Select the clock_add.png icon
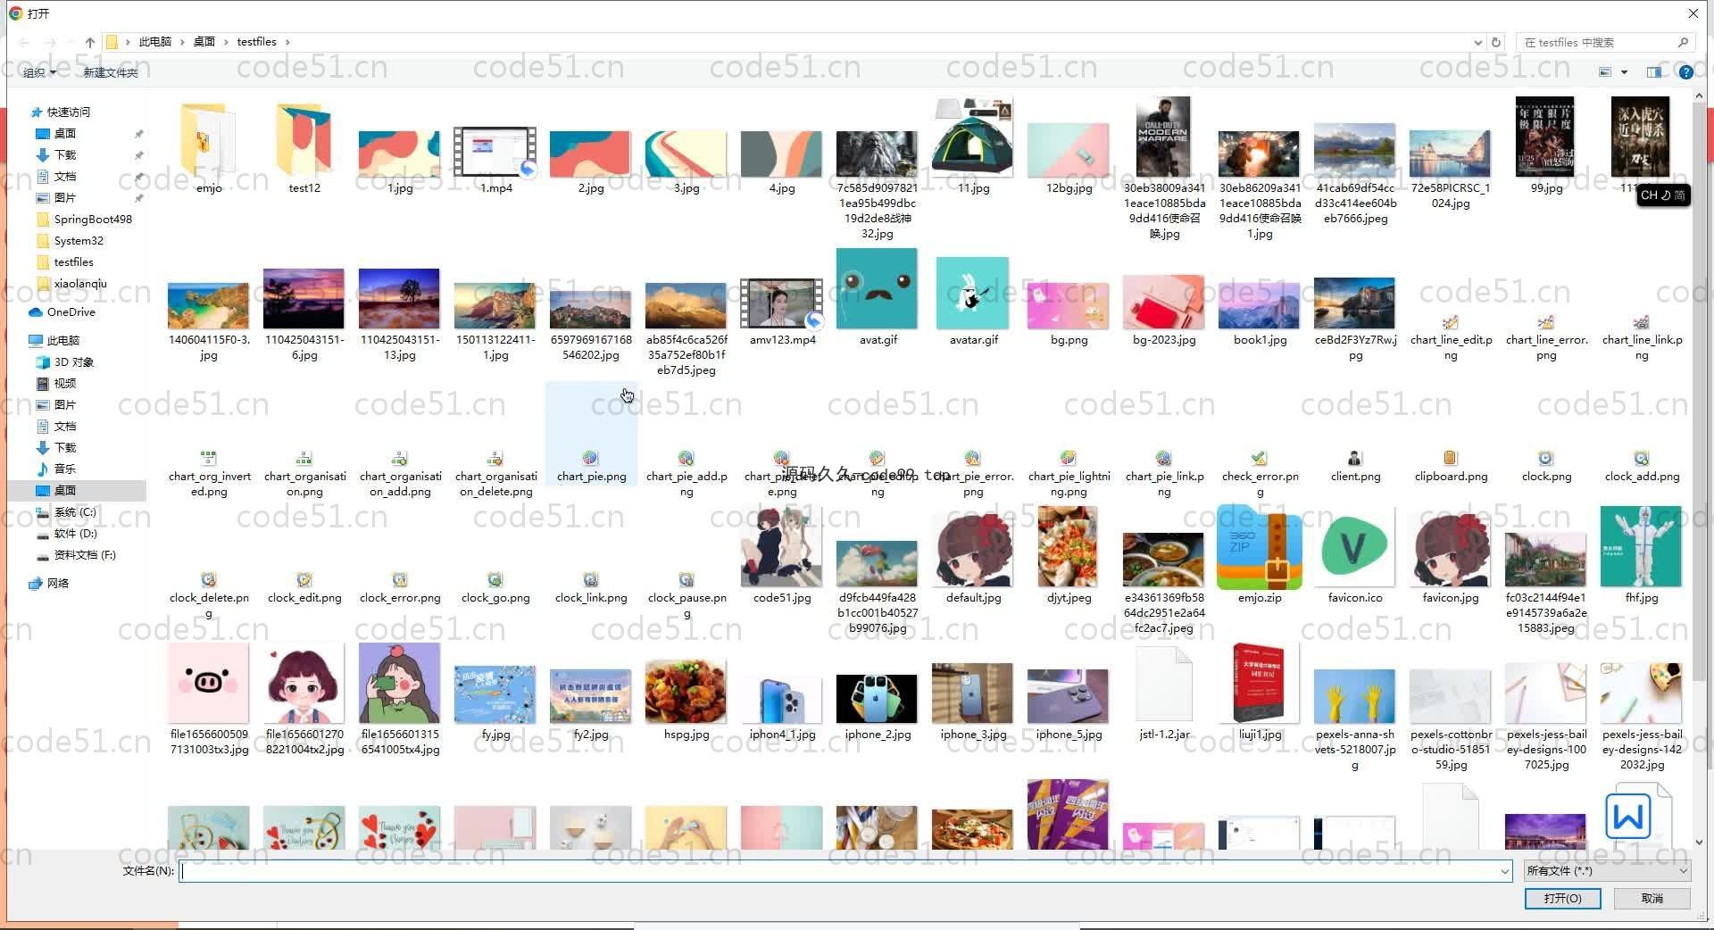Viewport: 1714px width, 930px height. point(1642,458)
